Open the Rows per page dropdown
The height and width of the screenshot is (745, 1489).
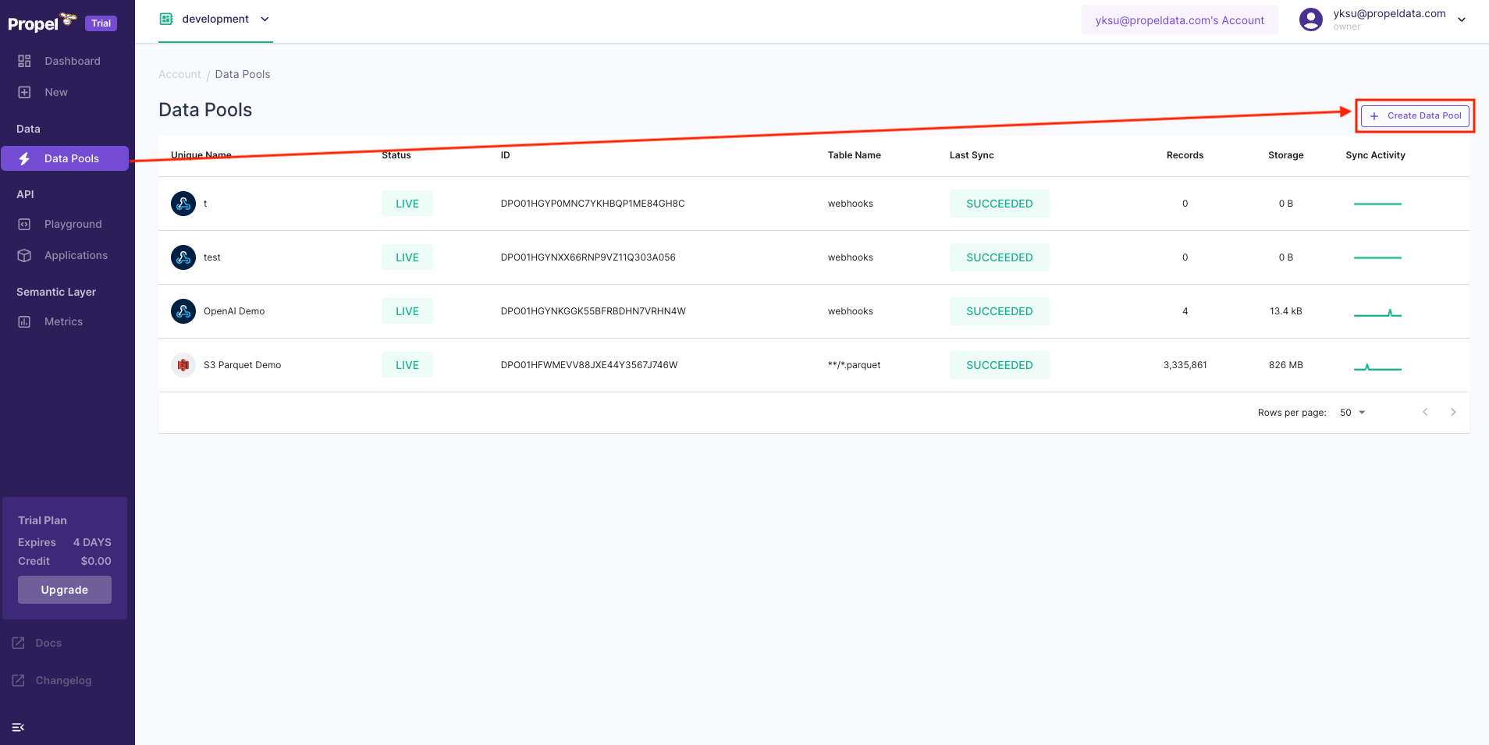click(x=1352, y=412)
